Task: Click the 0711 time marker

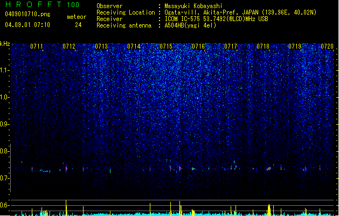Action: click(x=37, y=46)
